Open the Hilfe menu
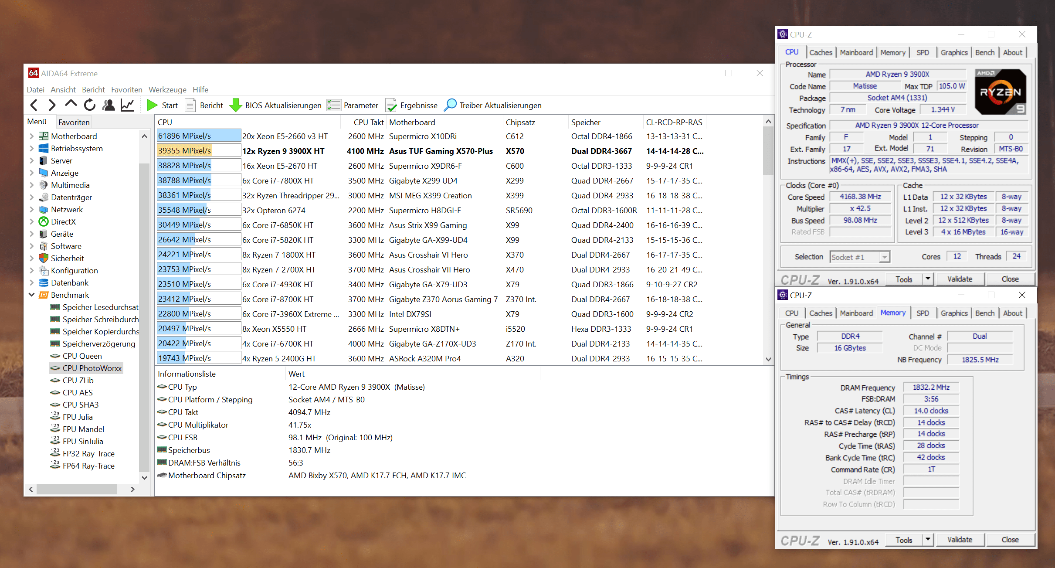 [x=200, y=89]
